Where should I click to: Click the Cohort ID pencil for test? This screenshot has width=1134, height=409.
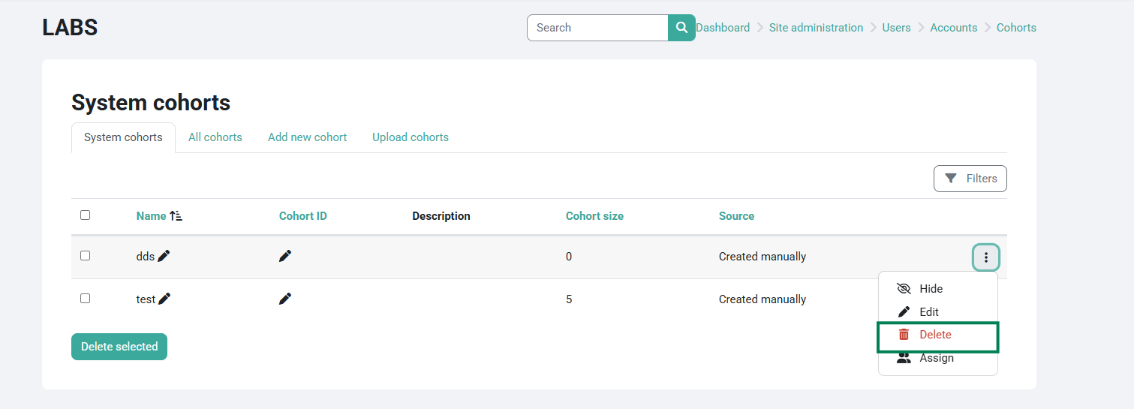click(x=284, y=299)
